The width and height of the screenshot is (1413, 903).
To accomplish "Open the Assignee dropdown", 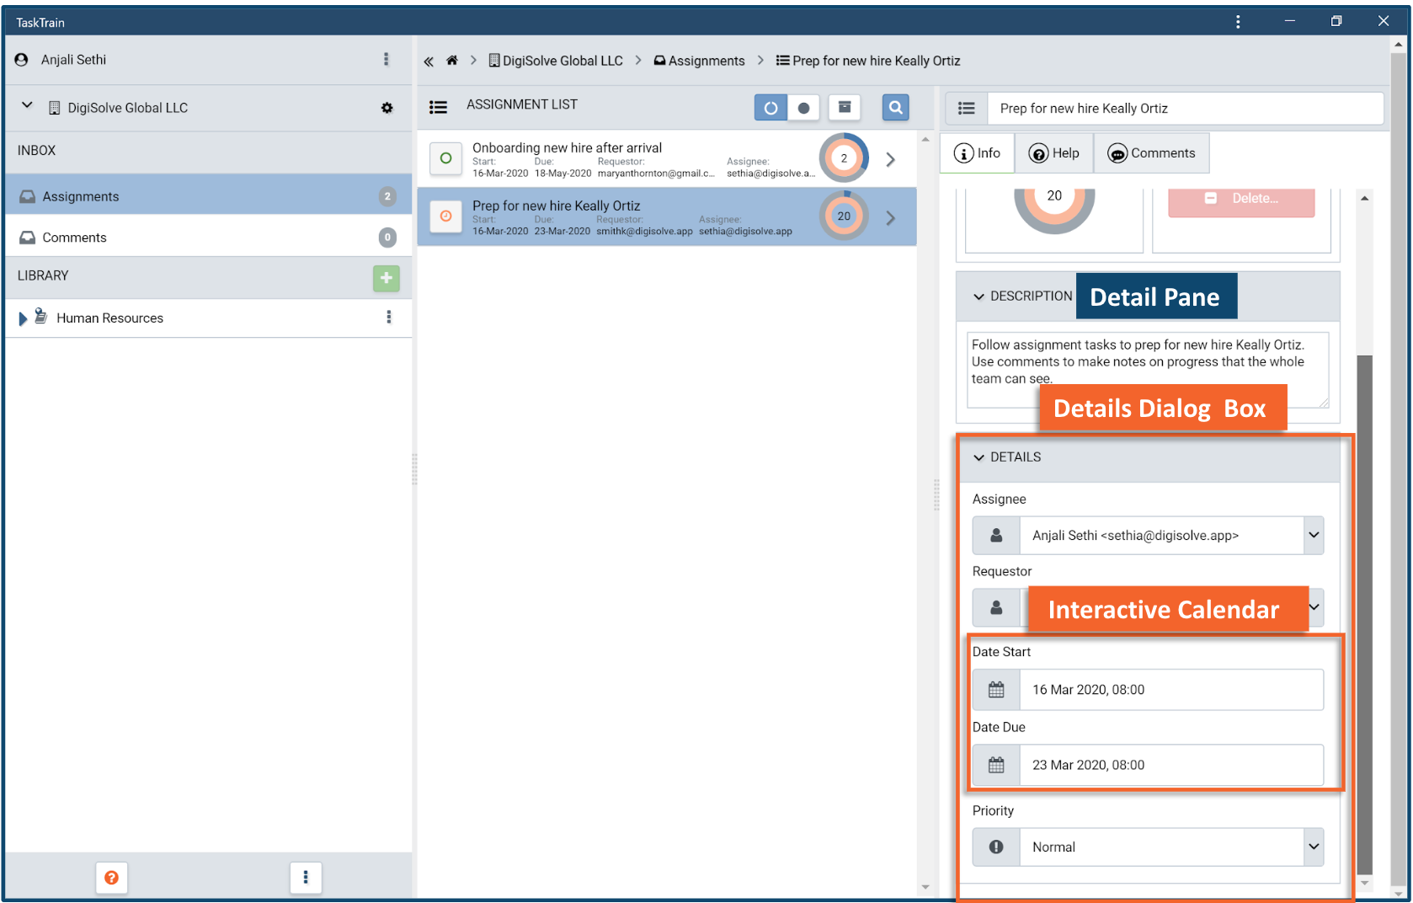I will click(1313, 536).
